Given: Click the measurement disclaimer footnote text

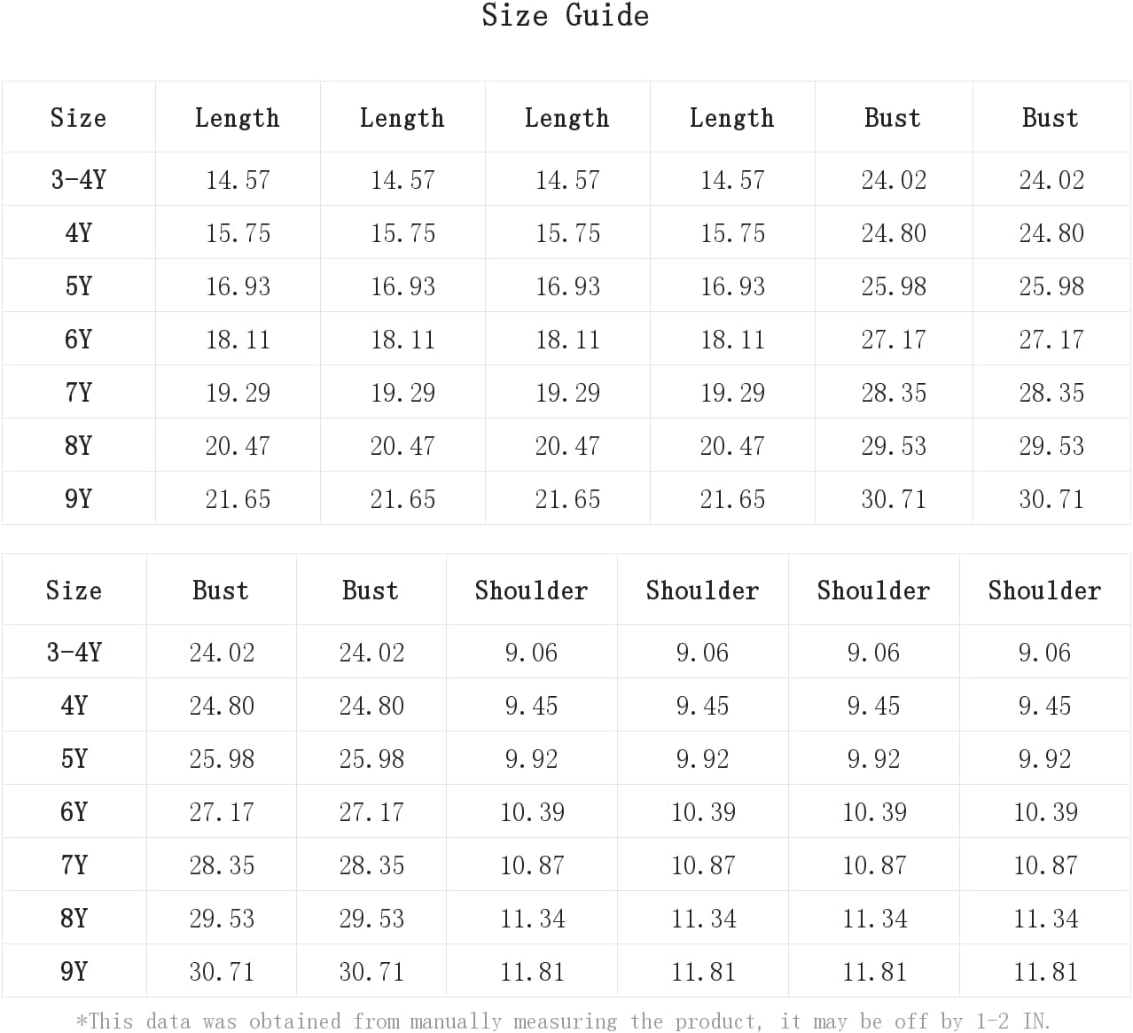Looking at the screenshot, I should click(x=563, y=1021).
